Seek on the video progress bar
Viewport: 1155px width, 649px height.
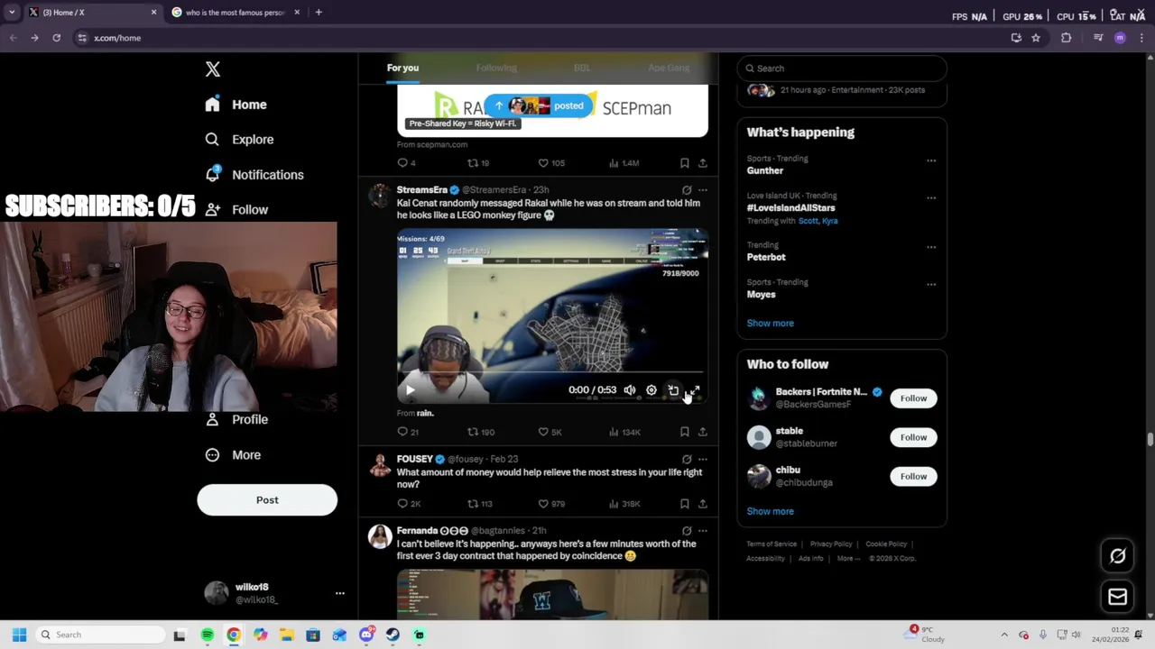(552, 372)
